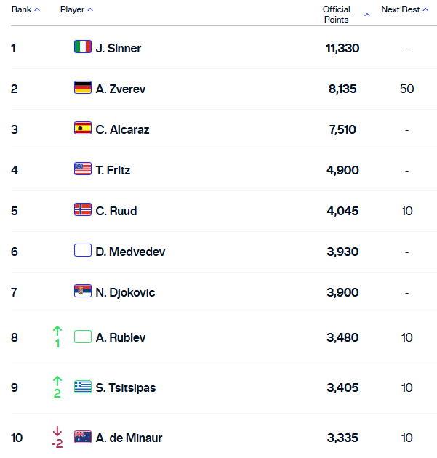The image size is (437, 458).
Task: Click the Italian flag next to J. Sinner
Action: click(83, 47)
